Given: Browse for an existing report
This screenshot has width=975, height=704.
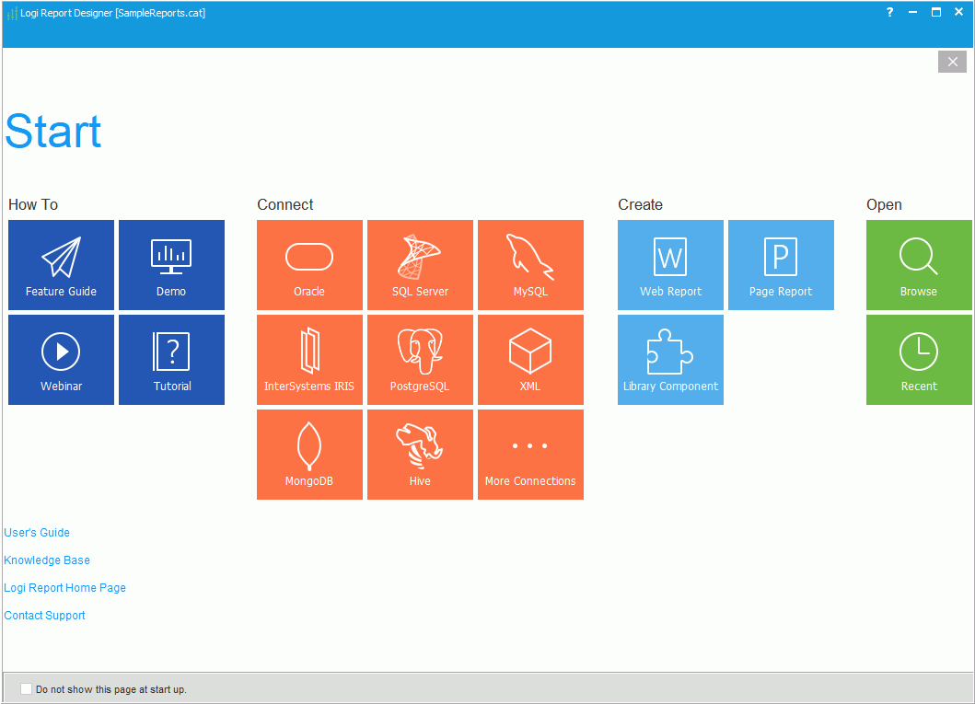Looking at the screenshot, I should click(x=919, y=265).
